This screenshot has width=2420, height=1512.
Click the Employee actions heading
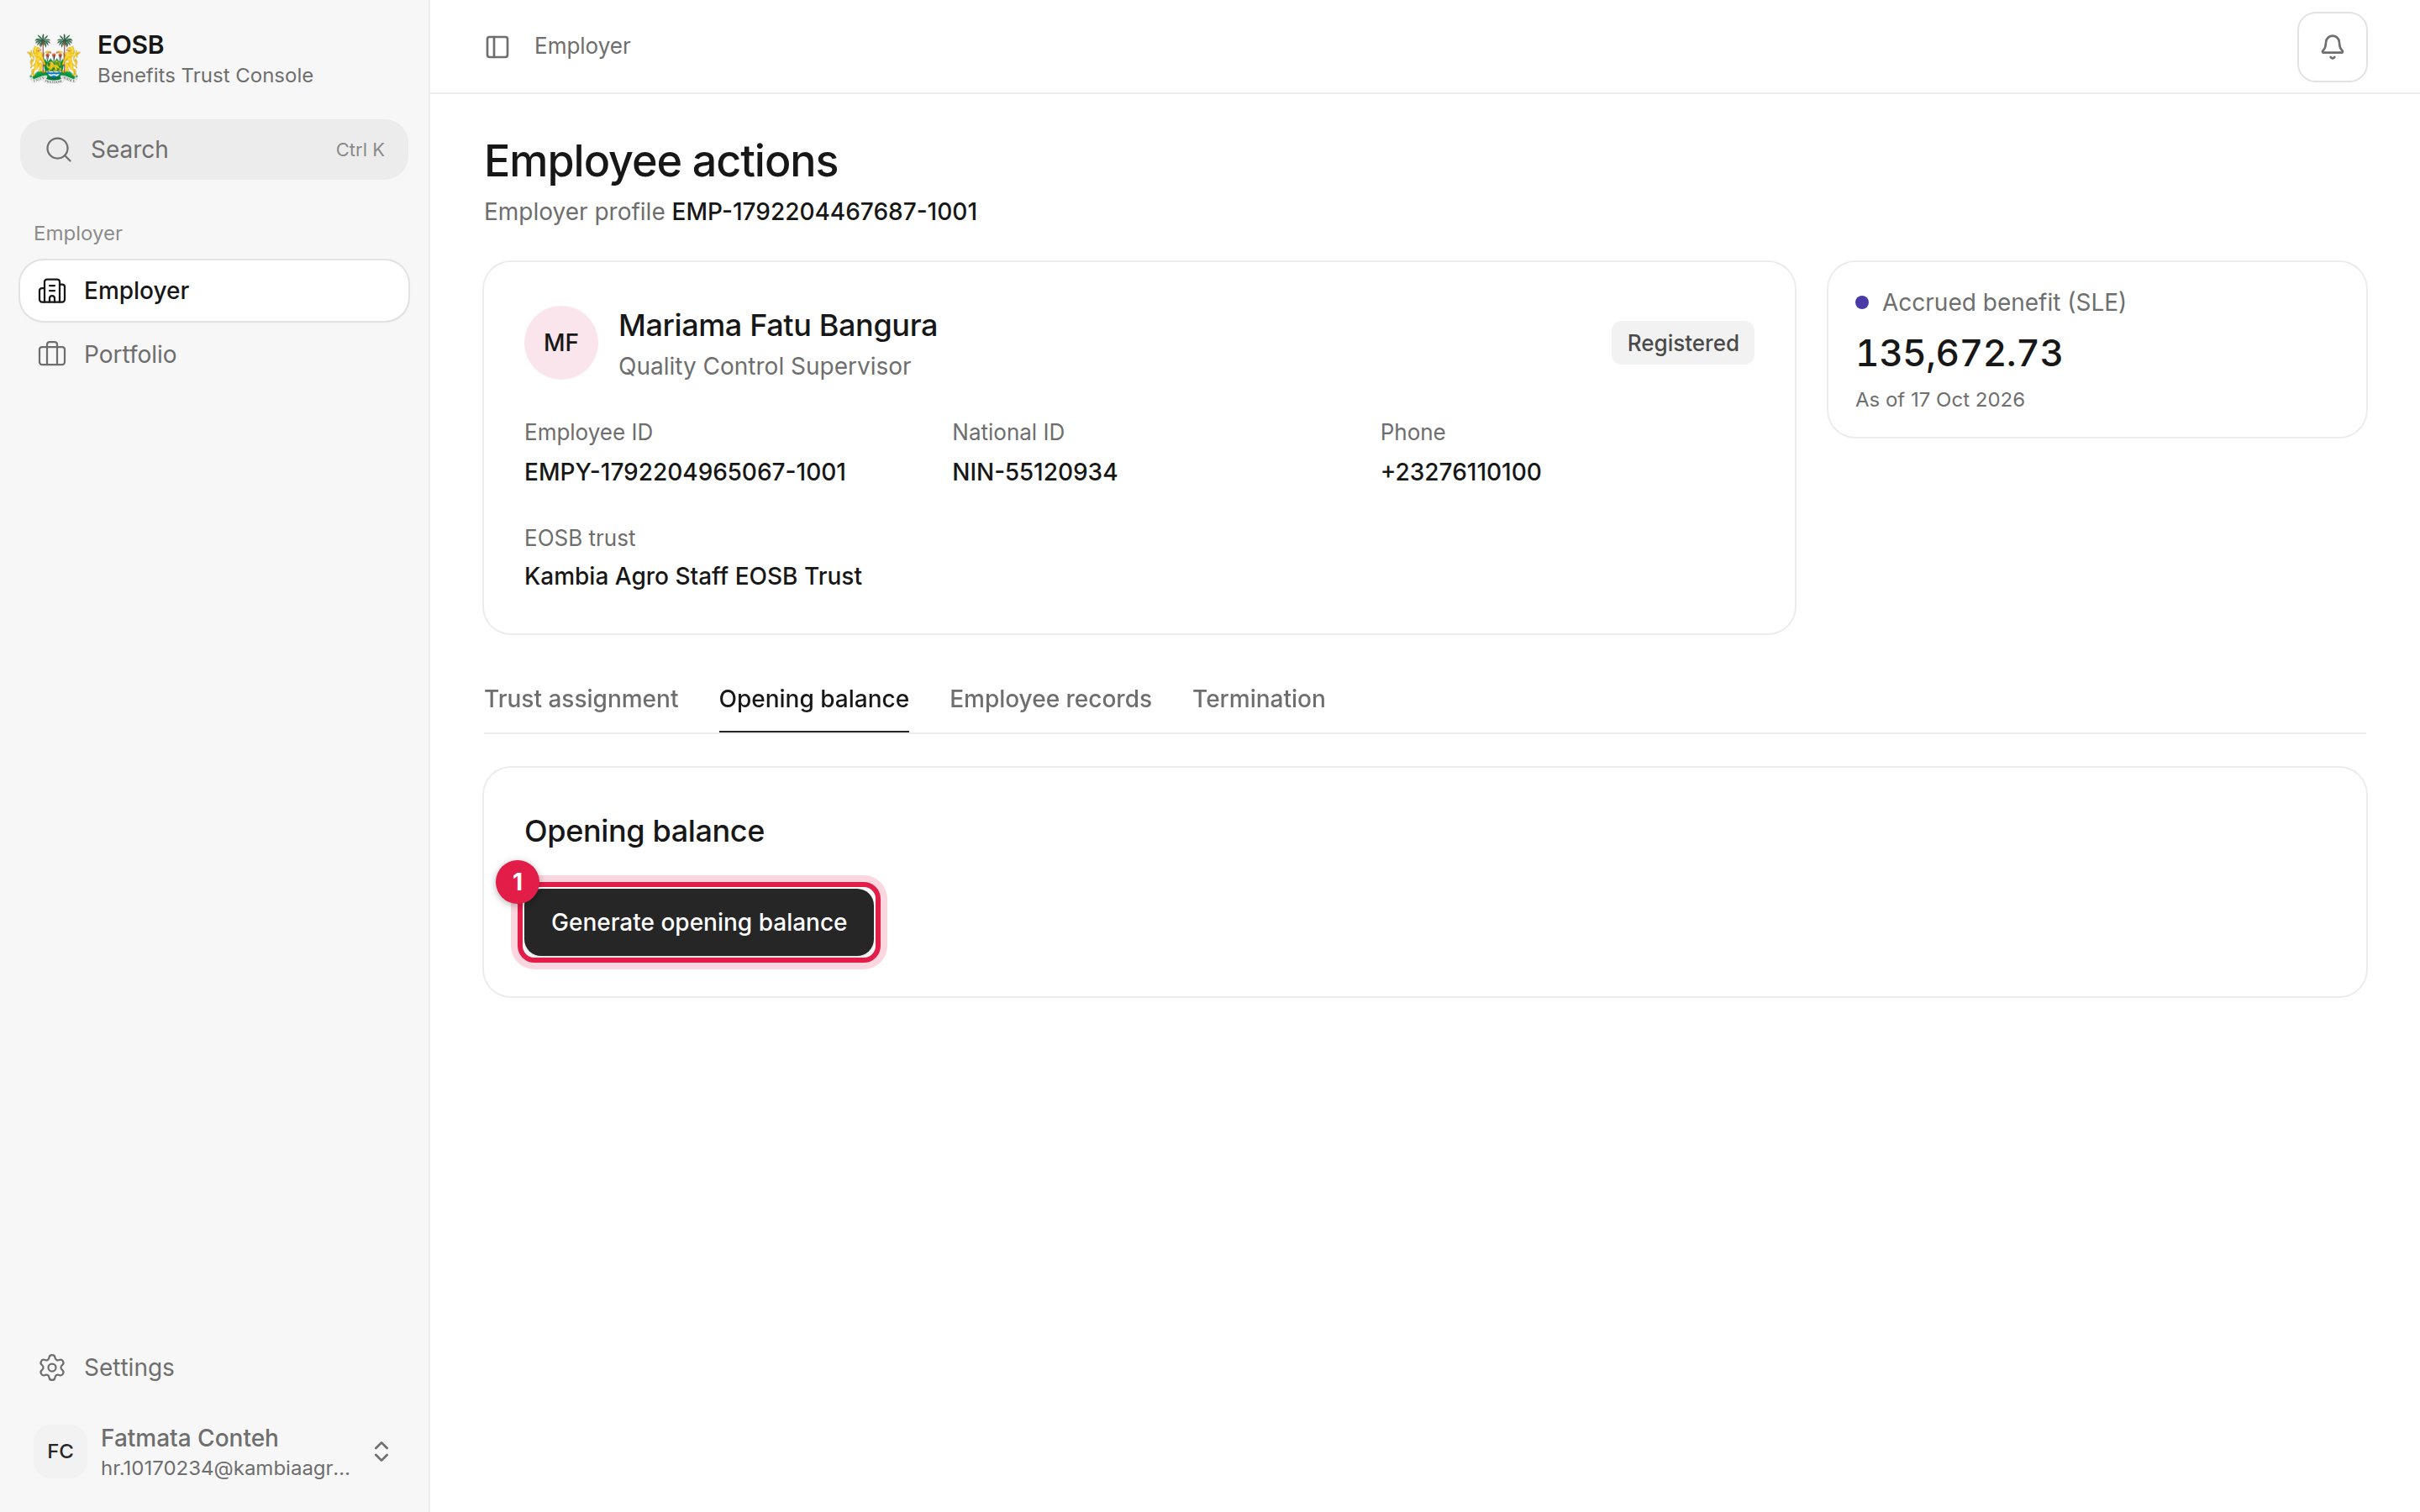coord(661,161)
